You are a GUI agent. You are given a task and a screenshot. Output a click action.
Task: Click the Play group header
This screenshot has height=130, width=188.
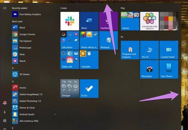point(123,8)
